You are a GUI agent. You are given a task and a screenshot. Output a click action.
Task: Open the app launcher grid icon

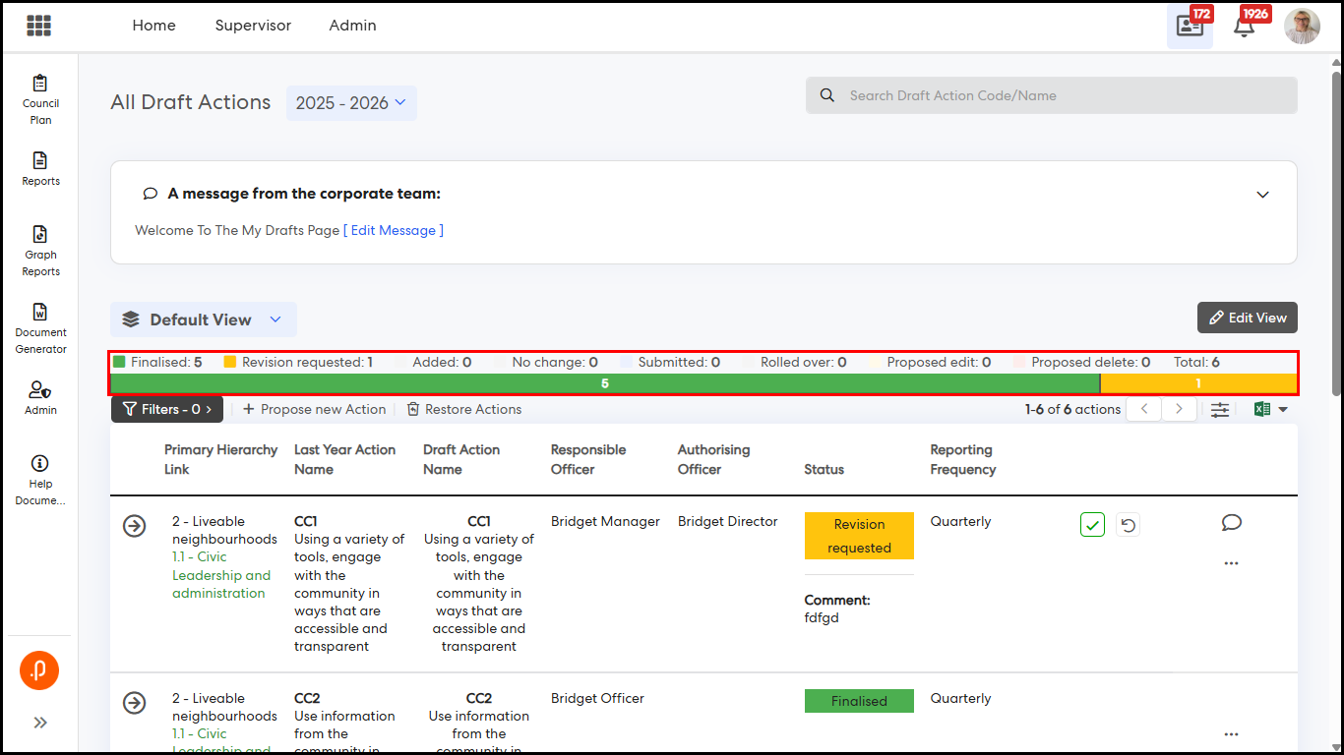39,26
